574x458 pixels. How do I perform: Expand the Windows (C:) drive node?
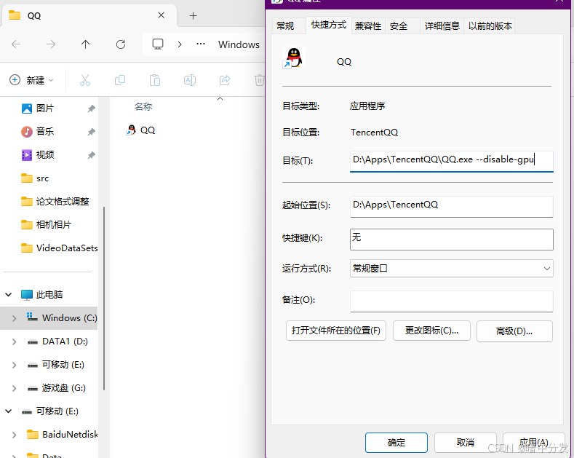(x=14, y=318)
